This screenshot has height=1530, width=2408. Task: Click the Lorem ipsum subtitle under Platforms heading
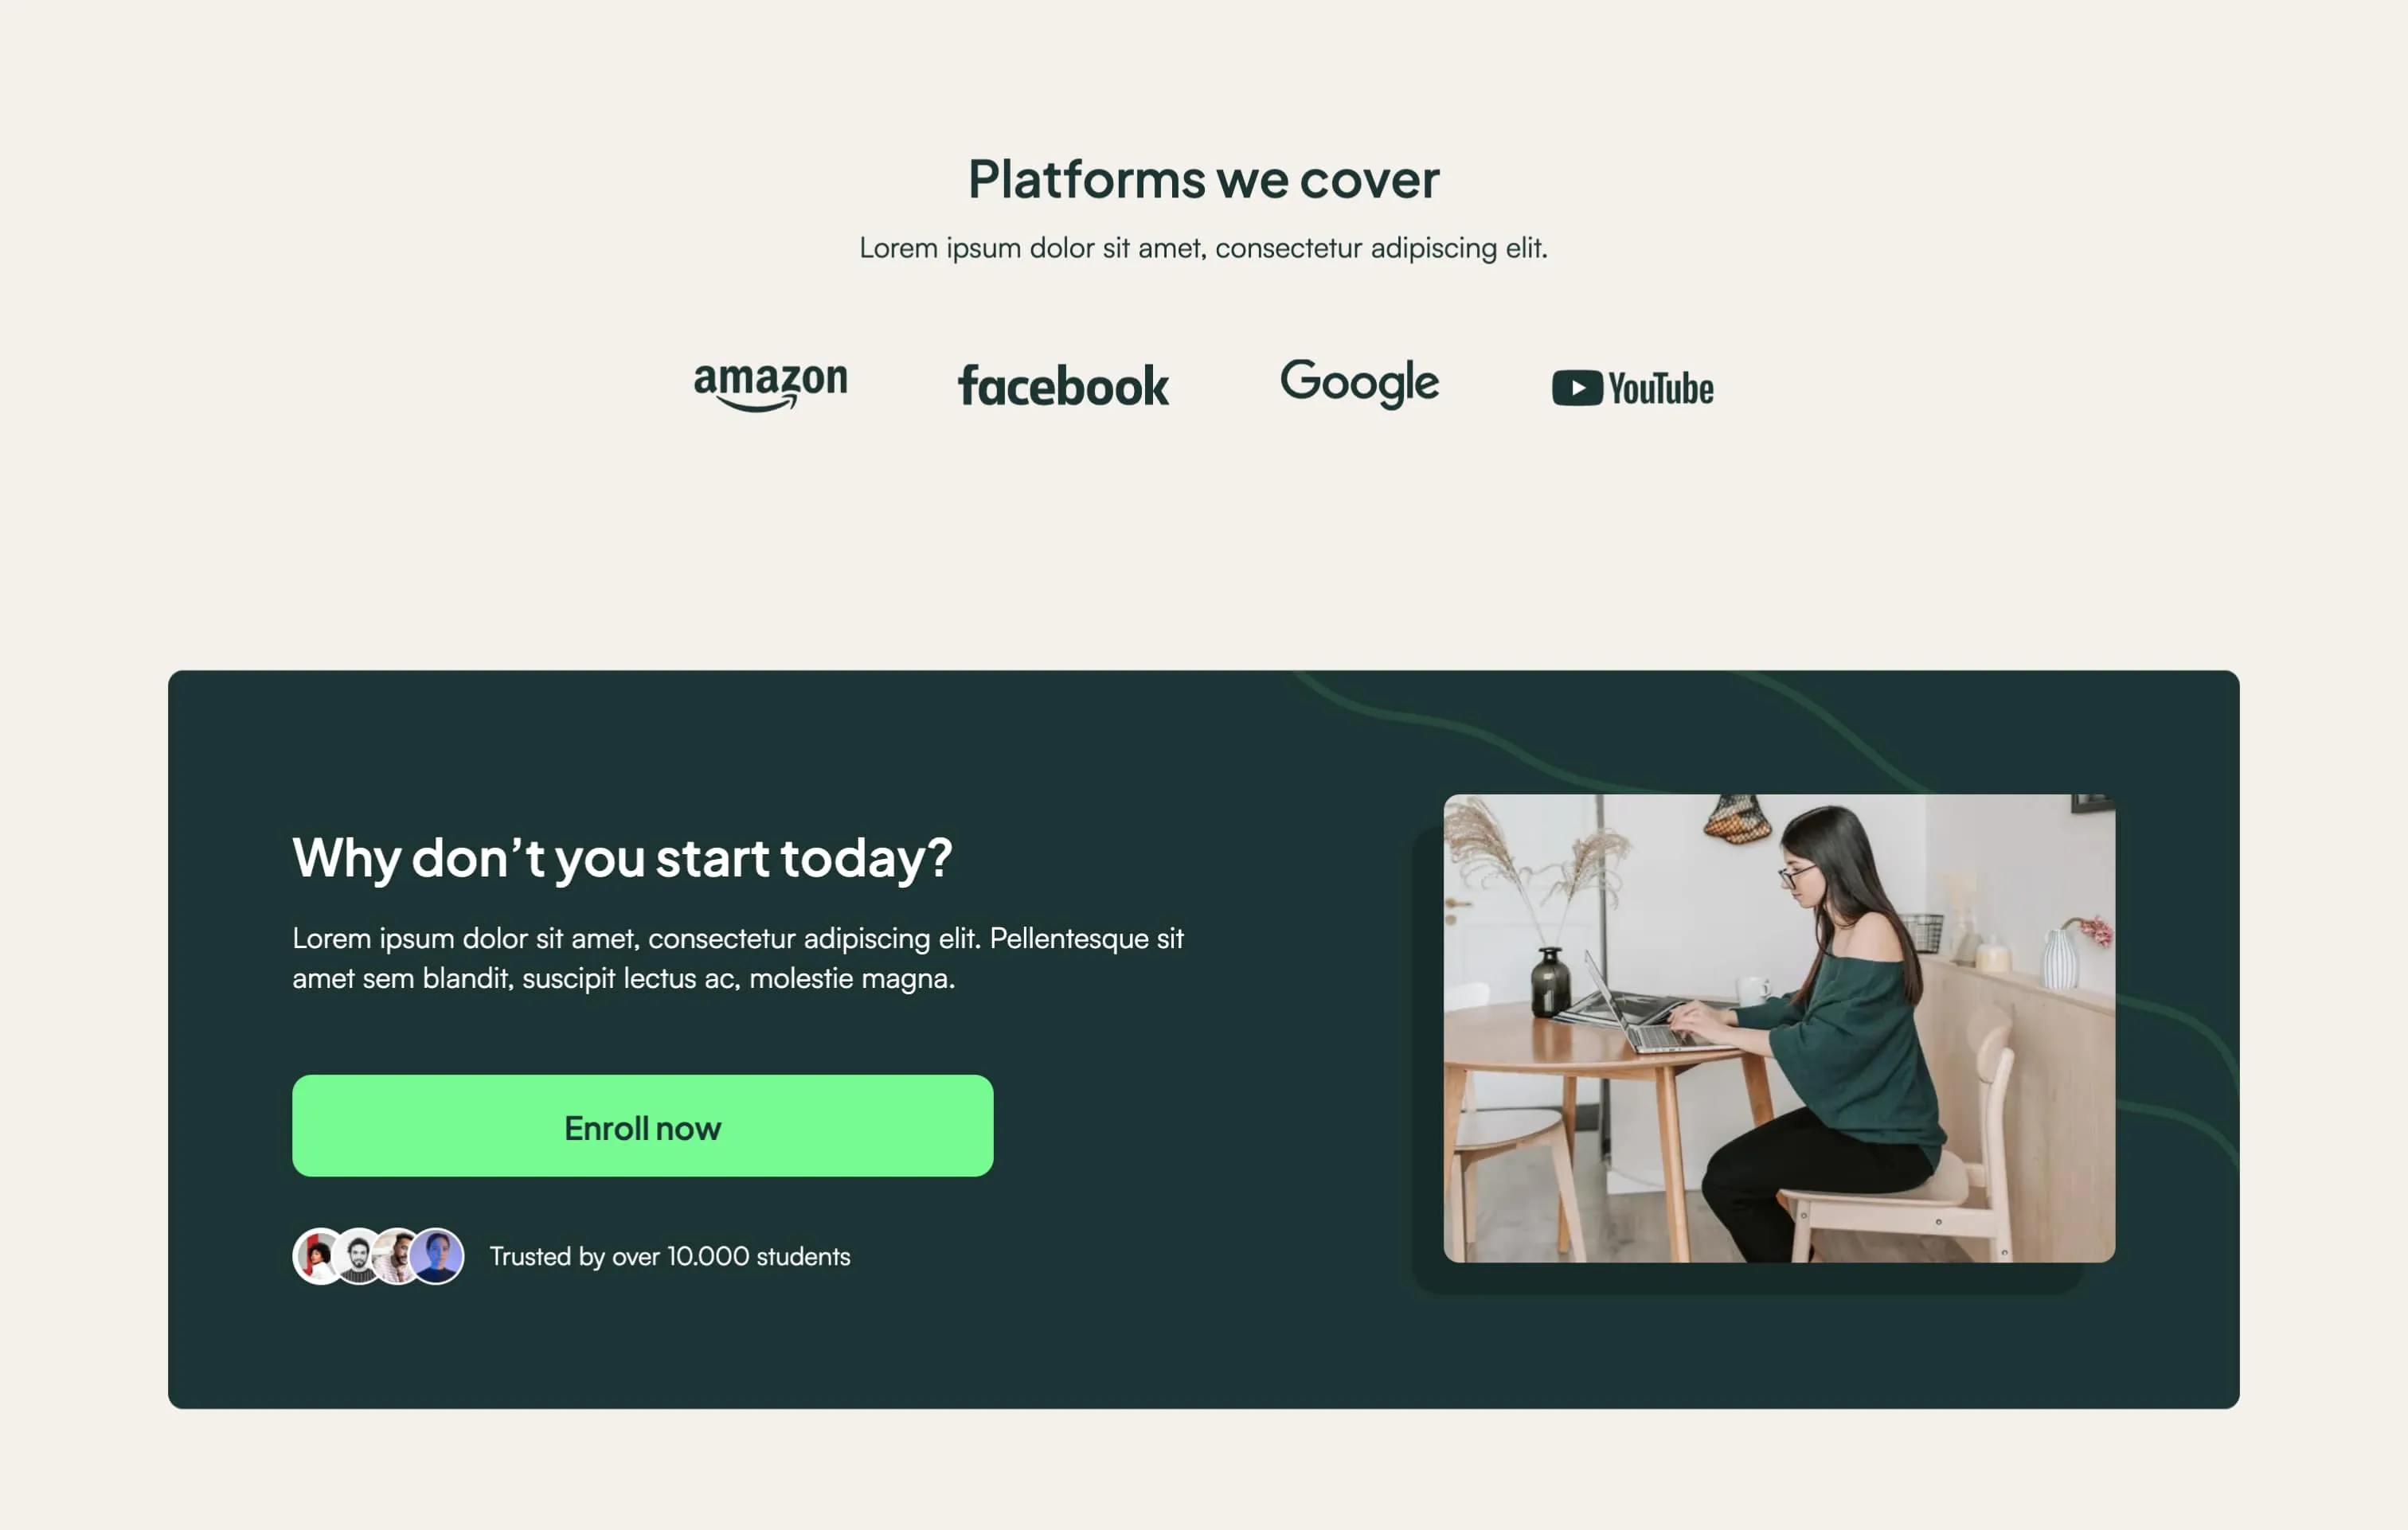click(1203, 248)
